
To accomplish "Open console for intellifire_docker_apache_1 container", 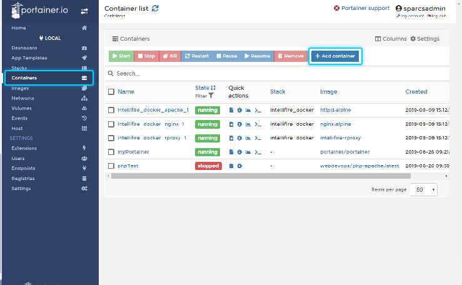I will coord(257,110).
